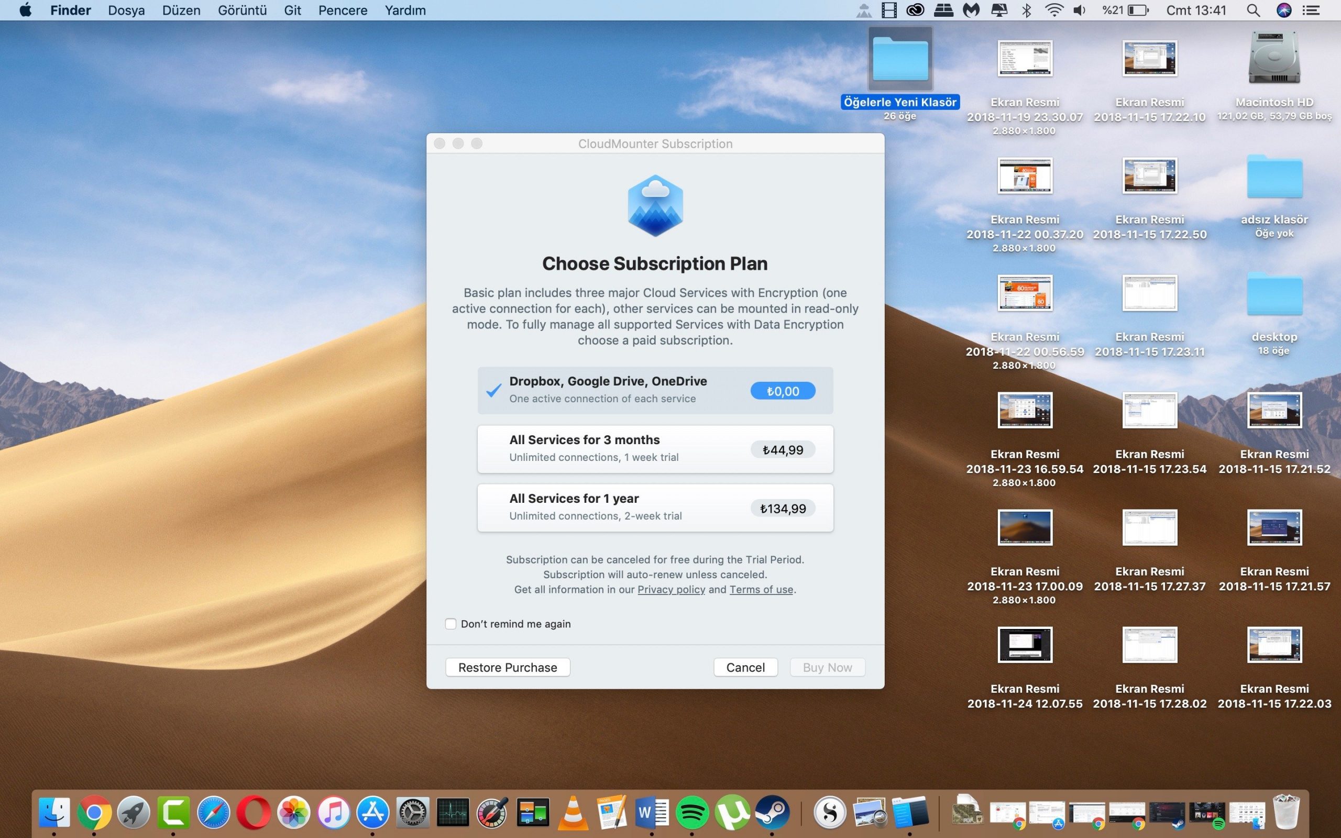Check "Don't remind me again" box
This screenshot has width=1341, height=838.
click(x=450, y=623)
